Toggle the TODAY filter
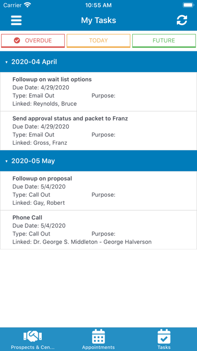The image size is (197, 351). point(98,41)
